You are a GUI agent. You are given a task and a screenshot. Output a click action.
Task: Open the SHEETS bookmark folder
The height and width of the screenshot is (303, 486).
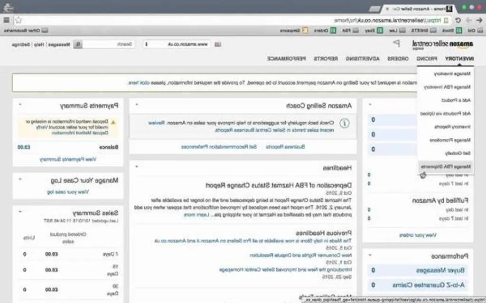[424, 30]
